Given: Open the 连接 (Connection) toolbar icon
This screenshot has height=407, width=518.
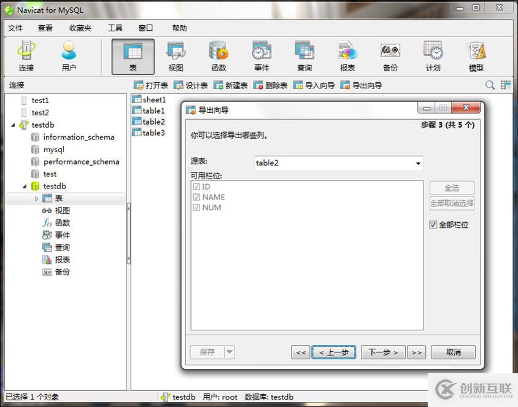Looking at the screenshot, I should click(26, 56).
